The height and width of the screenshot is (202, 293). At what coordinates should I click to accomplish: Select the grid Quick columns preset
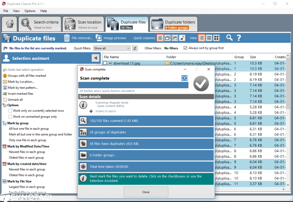tap(160, 38)
